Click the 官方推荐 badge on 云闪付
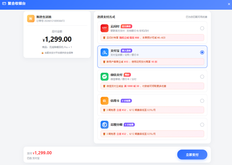The width and height of the screenshot is (232, 165). pyautogui.click(x=126, y=26)
